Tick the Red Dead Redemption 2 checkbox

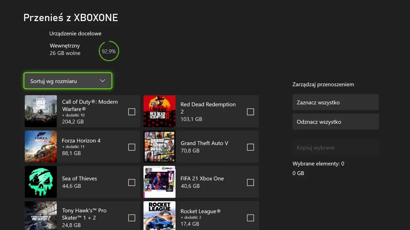pos(250,112)
